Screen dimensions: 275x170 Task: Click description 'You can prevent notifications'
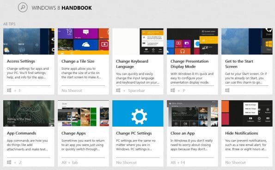coord(246,145)
